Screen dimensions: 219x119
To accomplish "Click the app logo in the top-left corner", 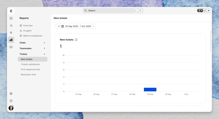I will (x=11, y=11).
